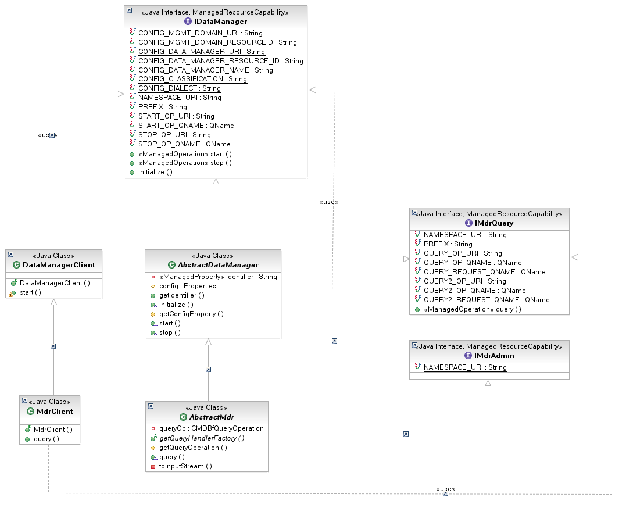Click the IDataManager interface icon

(x=188, y=21)
